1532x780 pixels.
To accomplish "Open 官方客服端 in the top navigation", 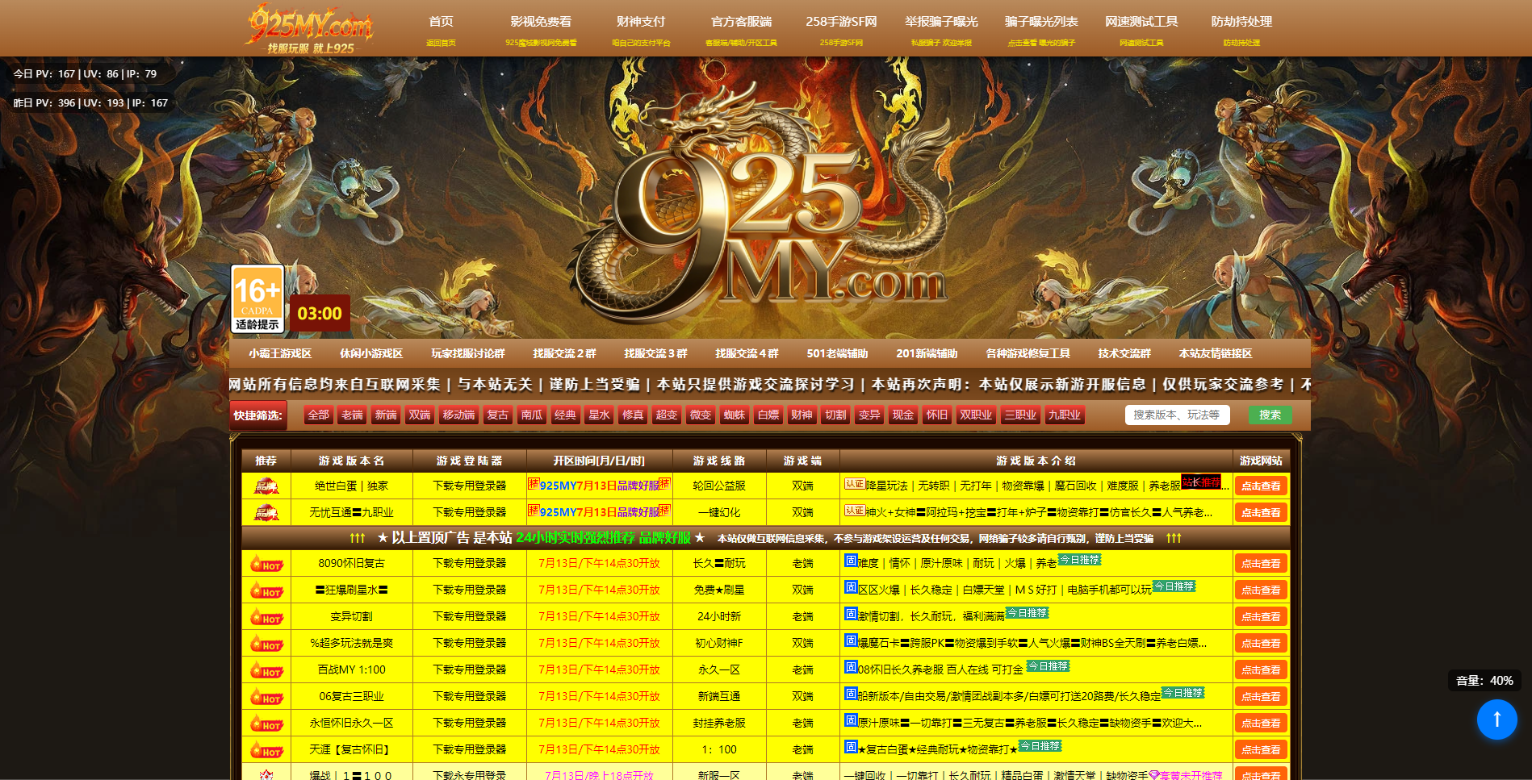I will 741,22.
